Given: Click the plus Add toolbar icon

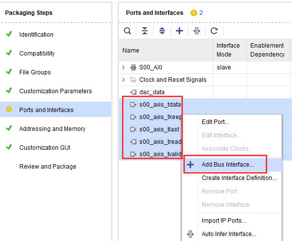Looking at the screenshot, I should [179, 31].
